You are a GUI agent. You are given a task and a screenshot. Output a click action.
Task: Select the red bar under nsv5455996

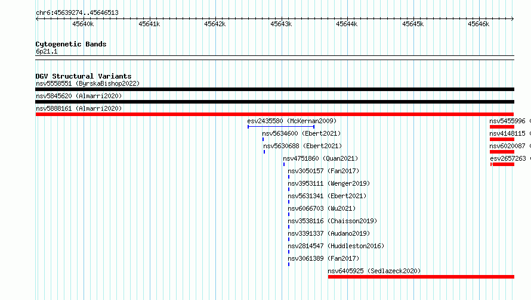point(502,127)
